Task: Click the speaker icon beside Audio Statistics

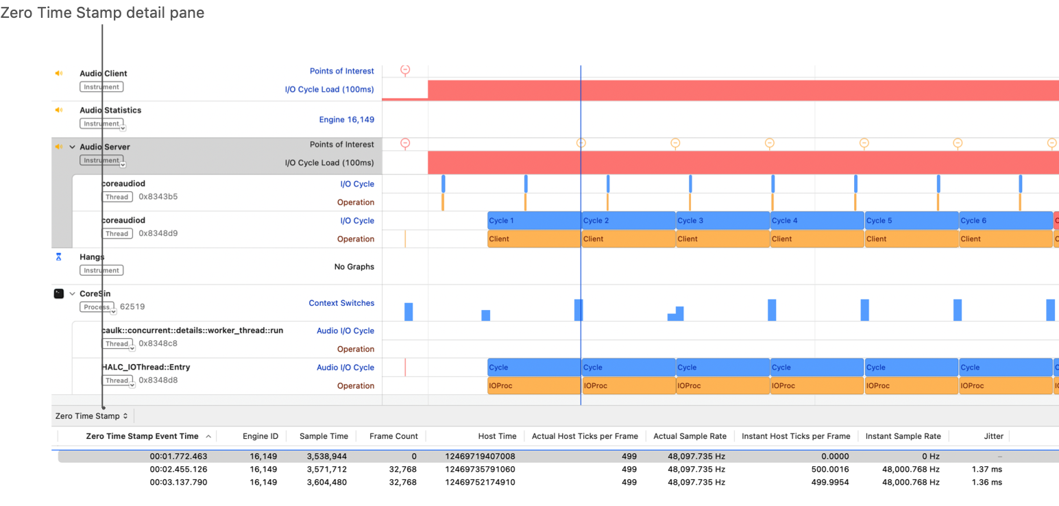Action: (x=58, y=110)
